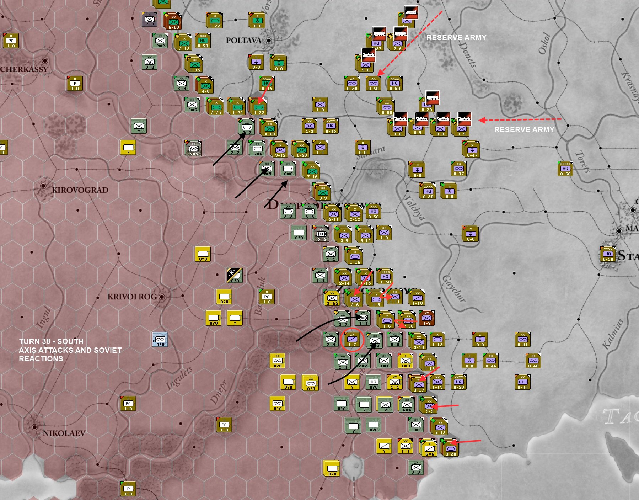The image size is (639, 500).
Task: Select the 0-47 artillery stack
Action: (x=472, y=149)
